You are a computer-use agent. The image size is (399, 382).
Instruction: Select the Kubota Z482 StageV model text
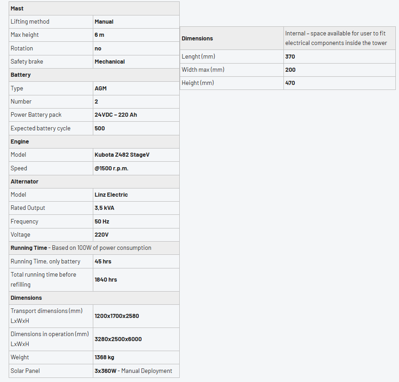click(x=122, y=155)
